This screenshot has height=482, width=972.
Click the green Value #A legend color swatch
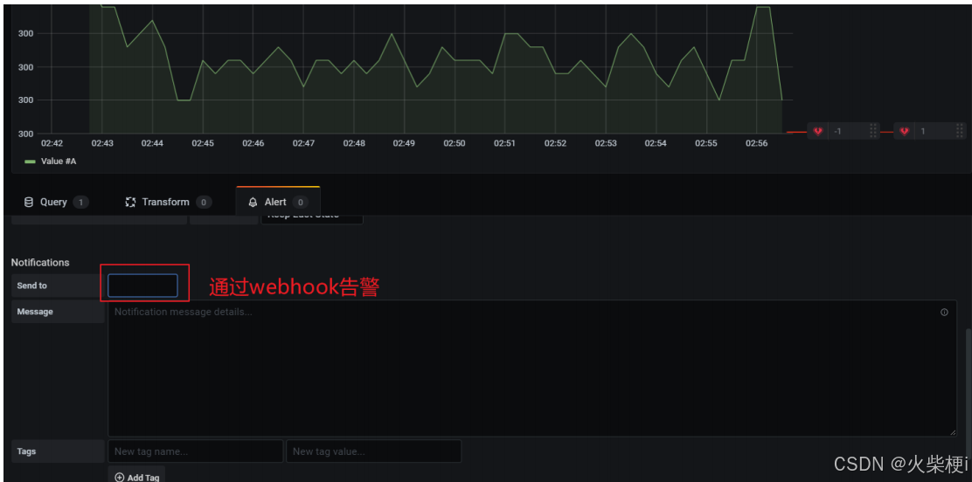pos(30,161)
